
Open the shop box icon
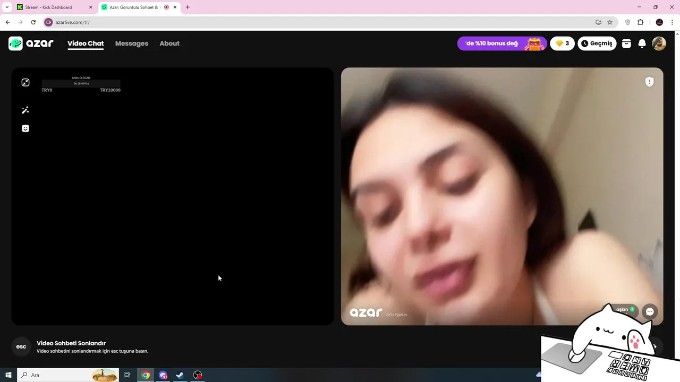(626, 44)
